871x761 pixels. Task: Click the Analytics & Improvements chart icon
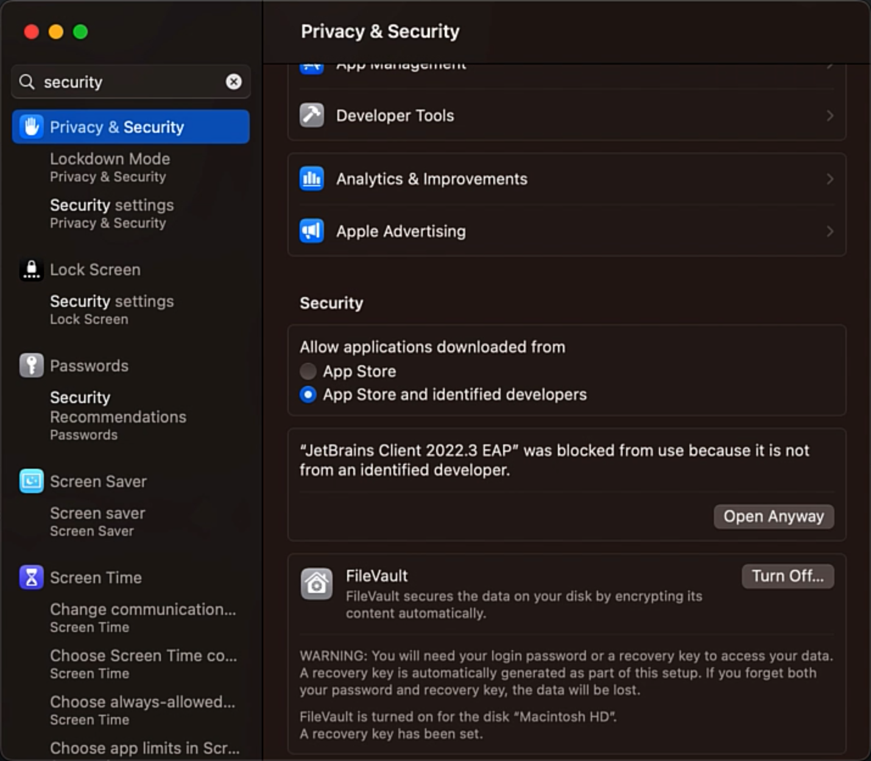(x=312, y=178)
